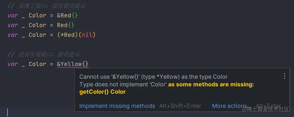Click the Color type before (*Red)(nil)
The image size is (294, 117).
(37, 35)
